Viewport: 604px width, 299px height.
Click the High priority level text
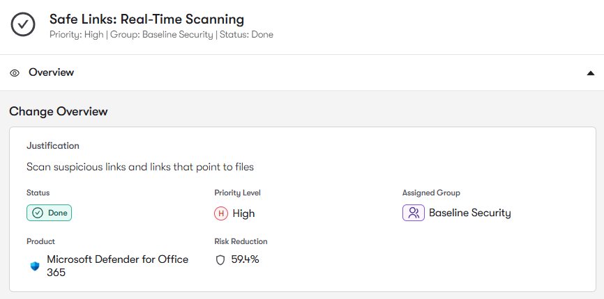[x=243, y=213]
